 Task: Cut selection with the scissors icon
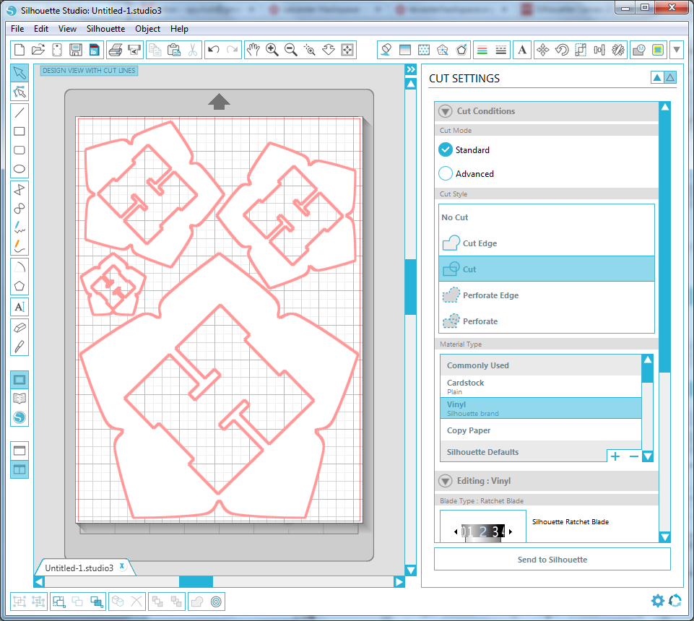coord(193,50)
